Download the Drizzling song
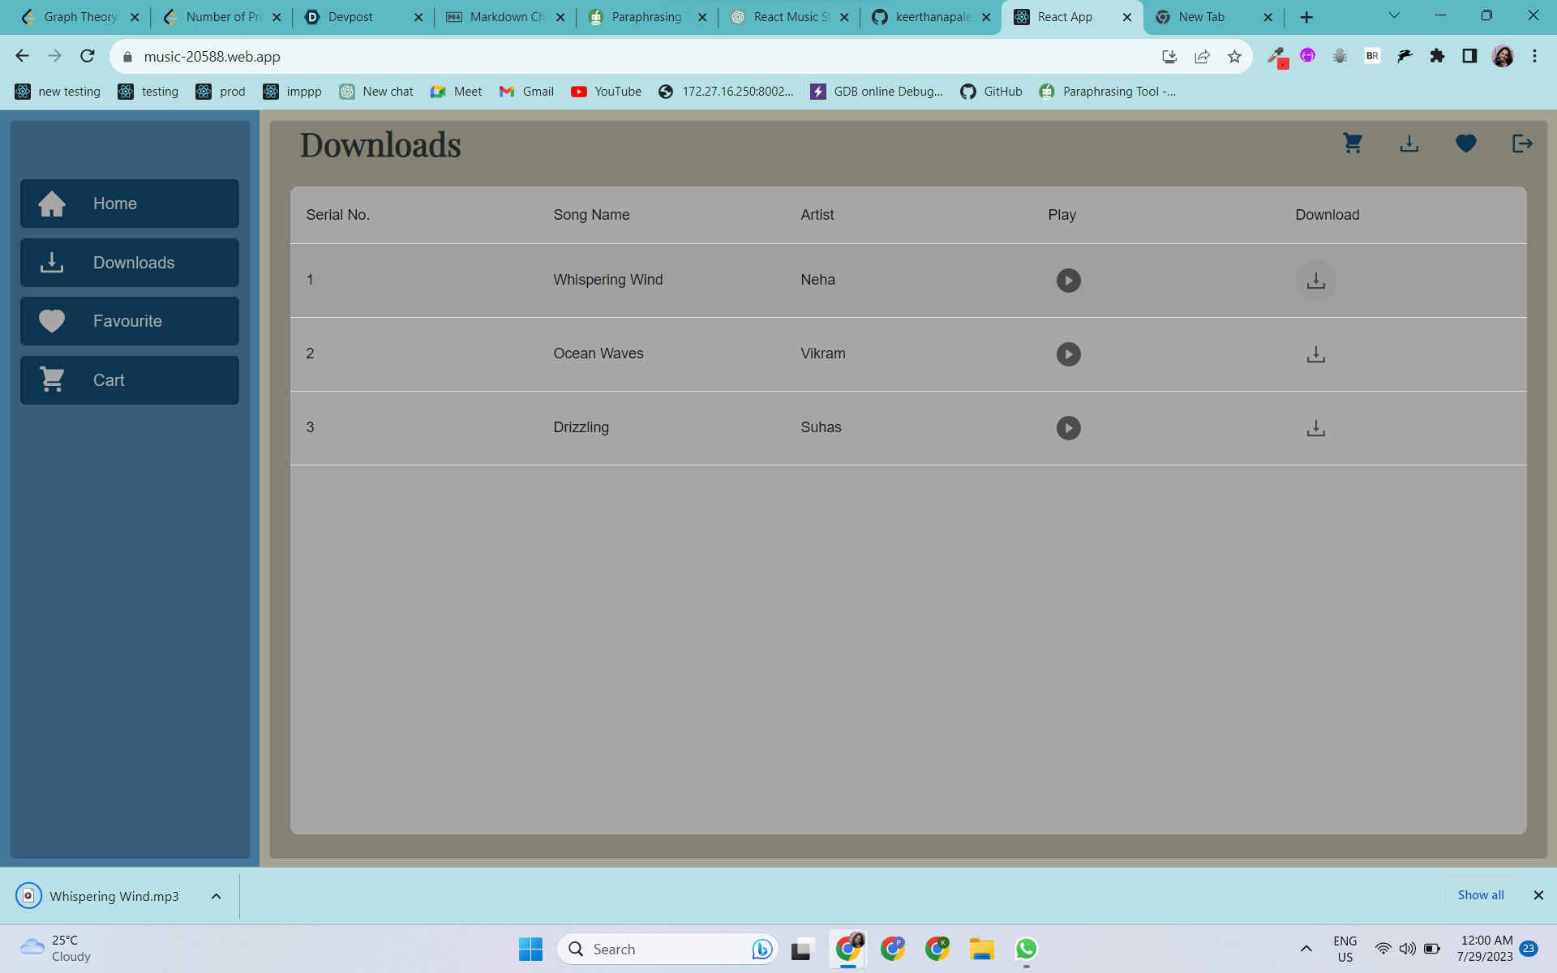Image resolution: width=1557 pixels, height=973 pixels. [1315, 428]
